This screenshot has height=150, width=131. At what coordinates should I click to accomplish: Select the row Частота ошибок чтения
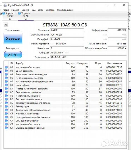[x=63, y=67]
